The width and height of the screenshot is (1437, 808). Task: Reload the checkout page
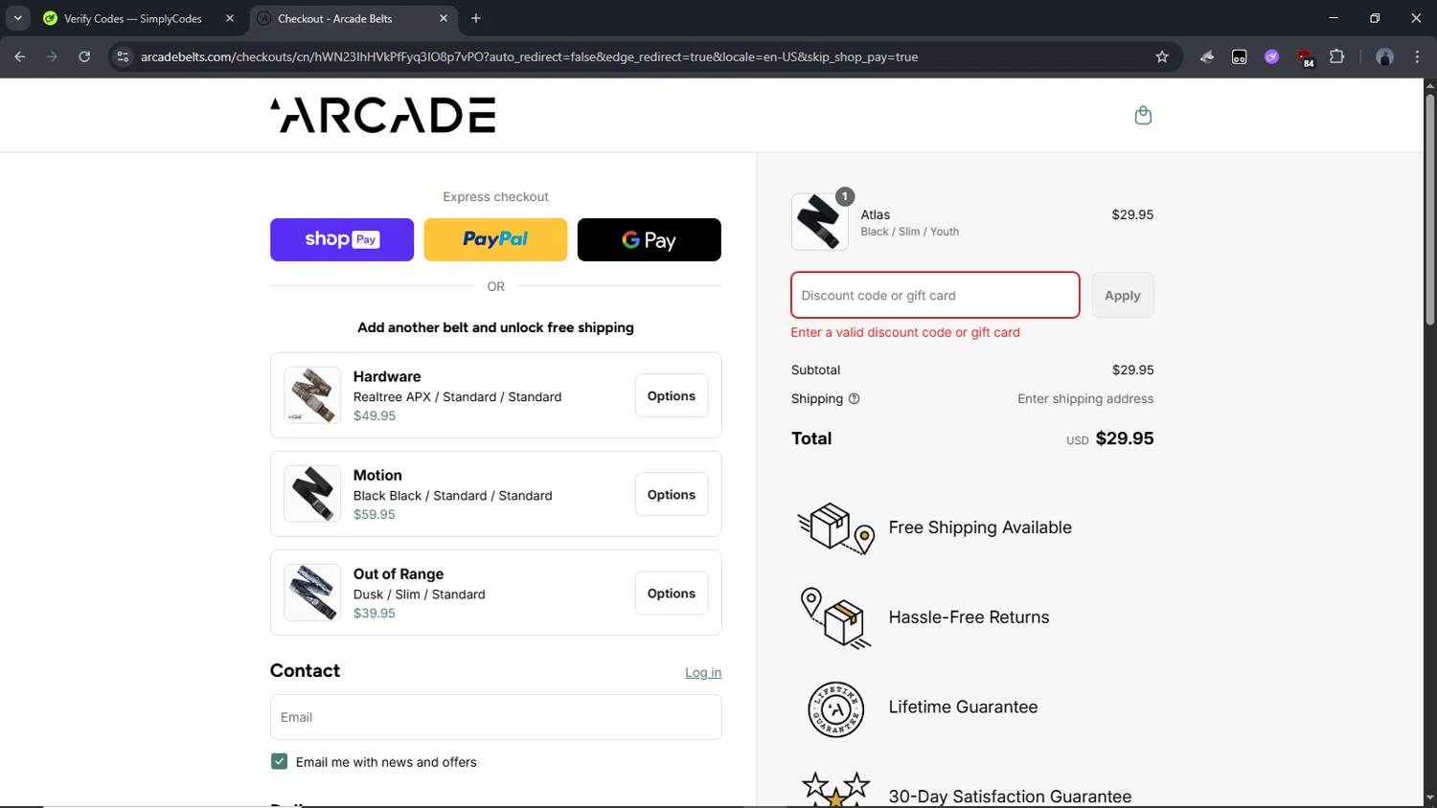click(84, 56)
